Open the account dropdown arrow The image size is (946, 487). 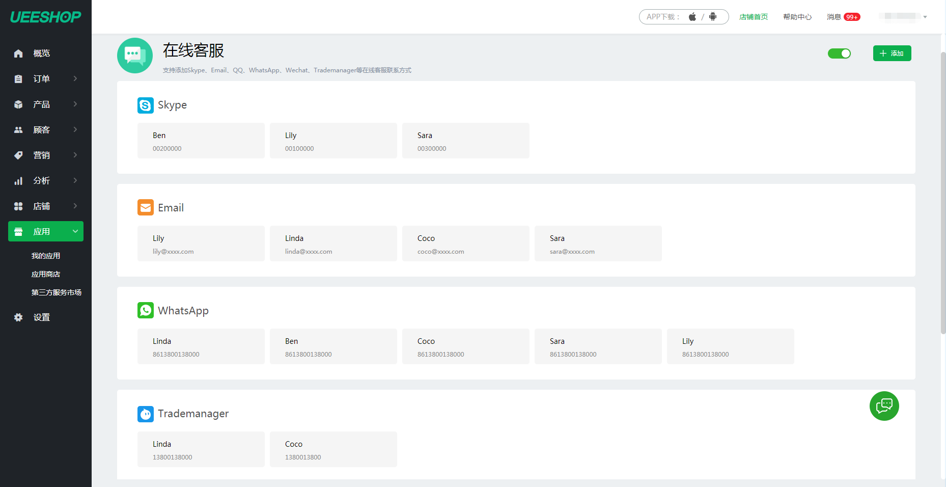pyautogui.click(x=925, y=17)
